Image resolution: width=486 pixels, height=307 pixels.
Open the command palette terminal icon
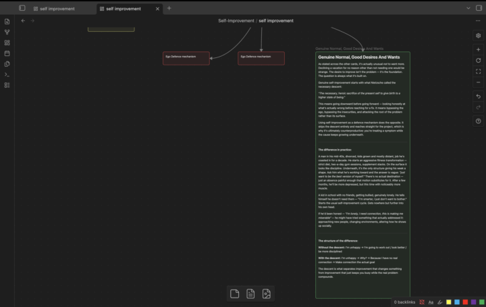[7, 75]
